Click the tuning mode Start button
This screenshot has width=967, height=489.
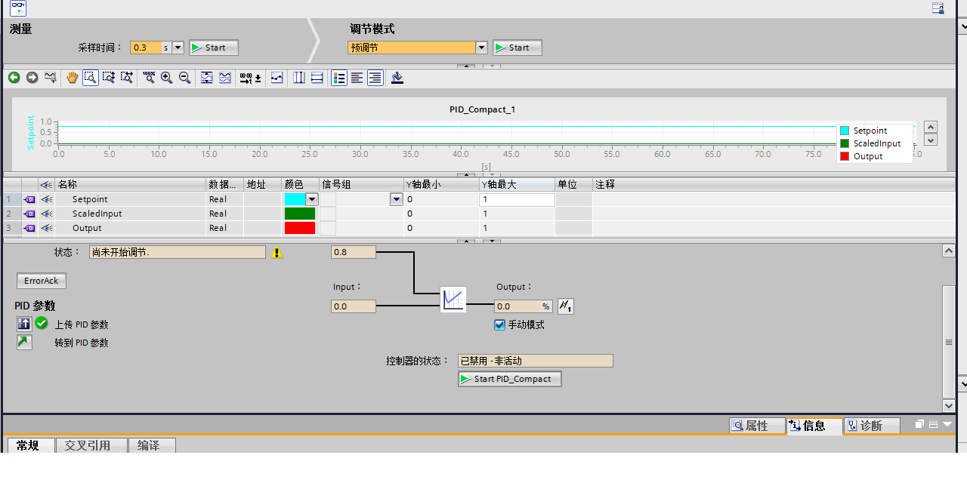click(517, 48)
